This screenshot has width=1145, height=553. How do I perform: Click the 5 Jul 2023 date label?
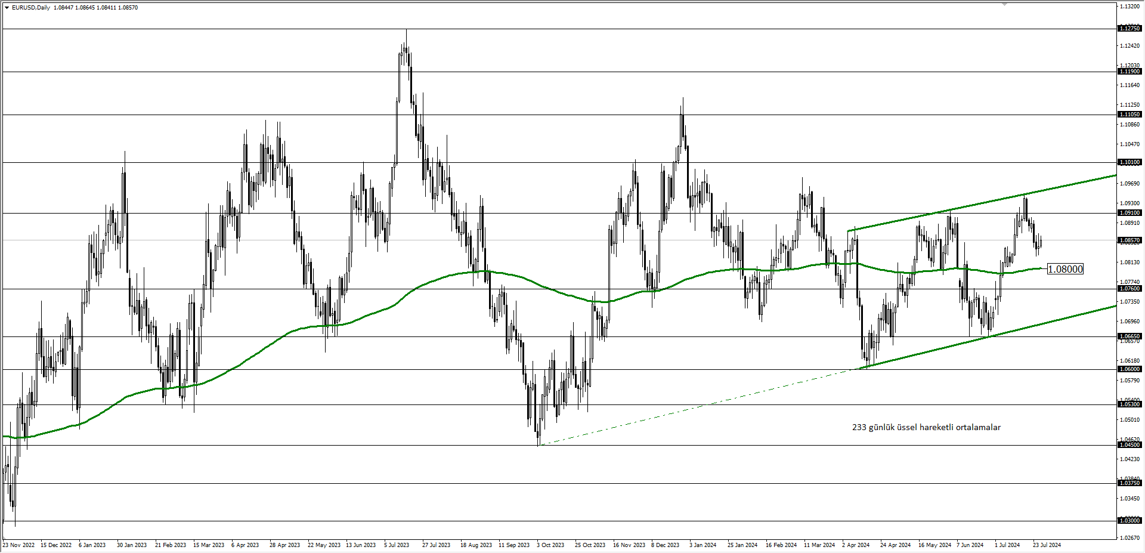[x=397, y=545]
